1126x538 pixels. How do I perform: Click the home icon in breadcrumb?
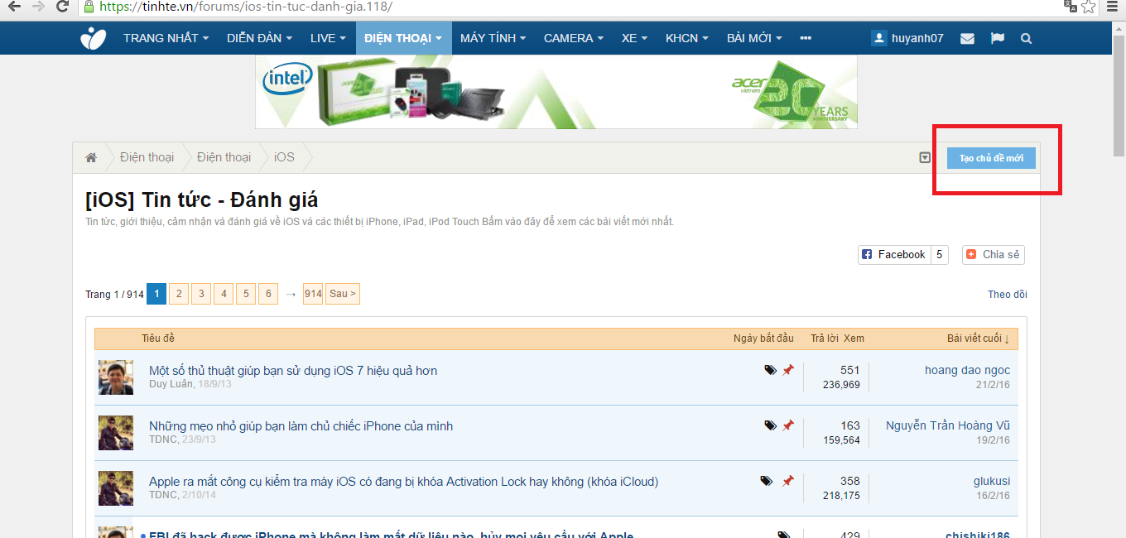(x=91, y=157)
